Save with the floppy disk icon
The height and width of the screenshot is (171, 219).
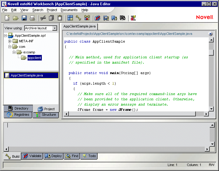tap(24, 18)
